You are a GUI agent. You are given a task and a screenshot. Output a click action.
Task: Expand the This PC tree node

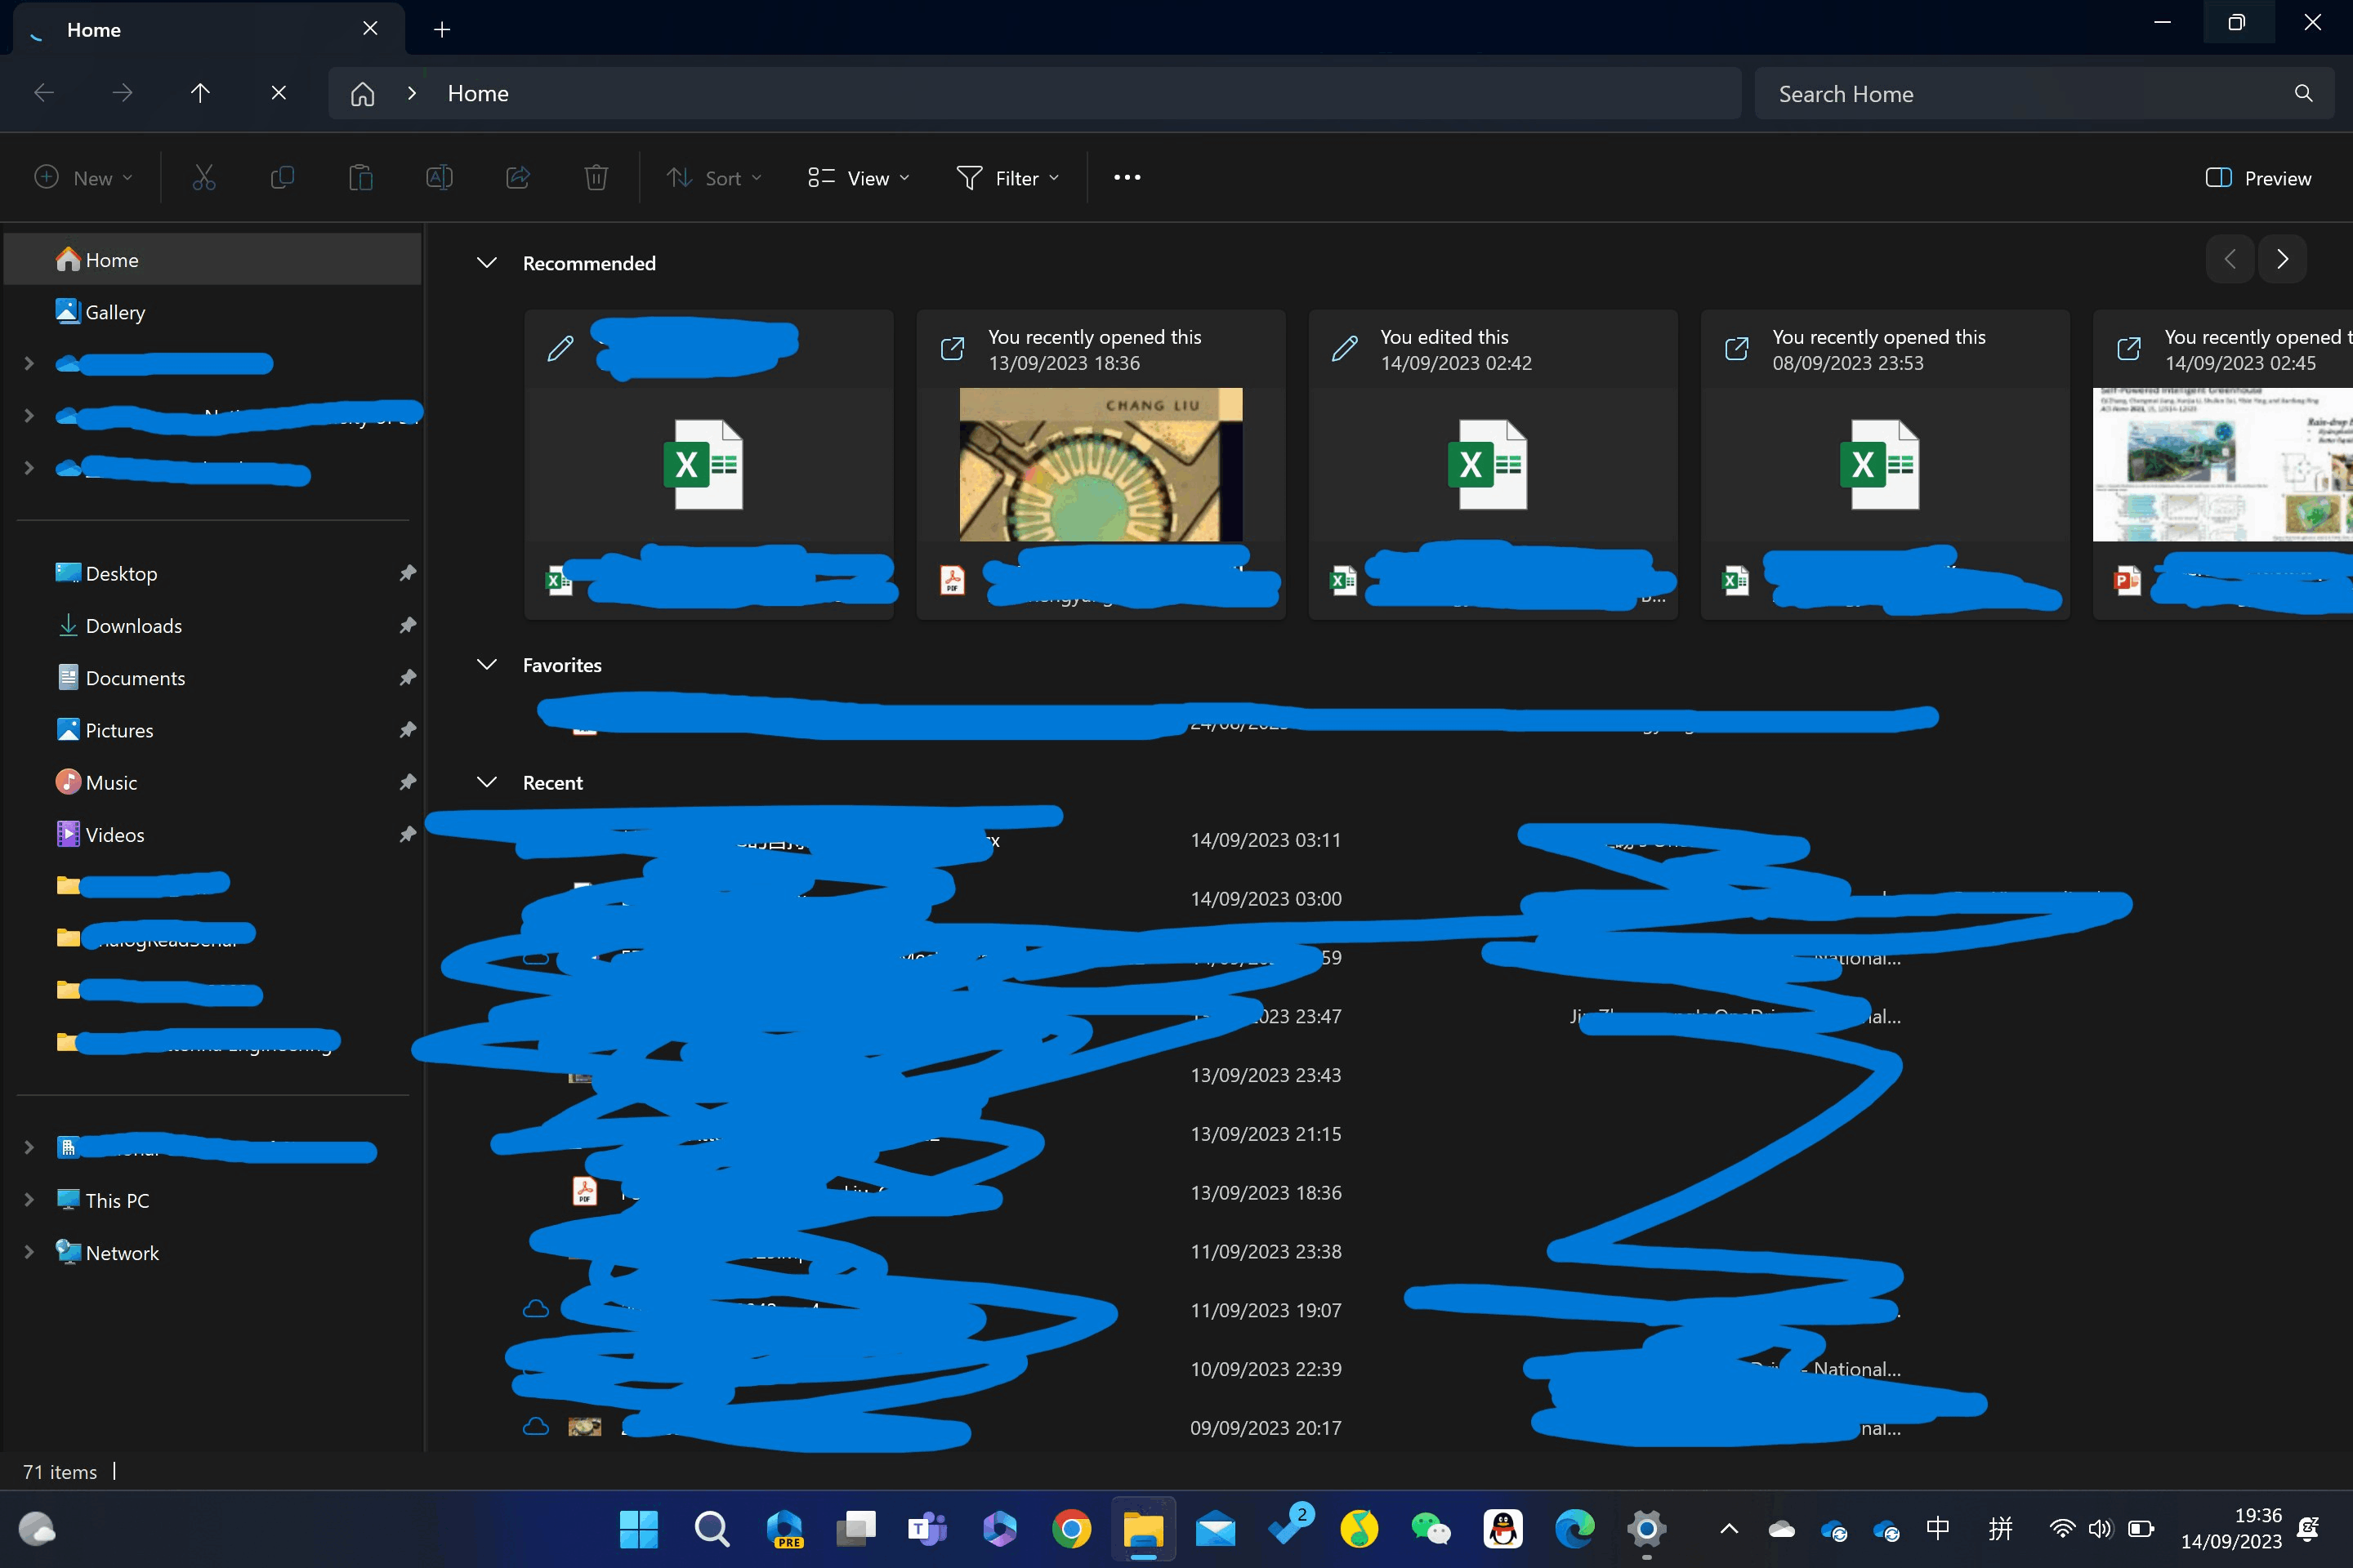[29, 1200]
